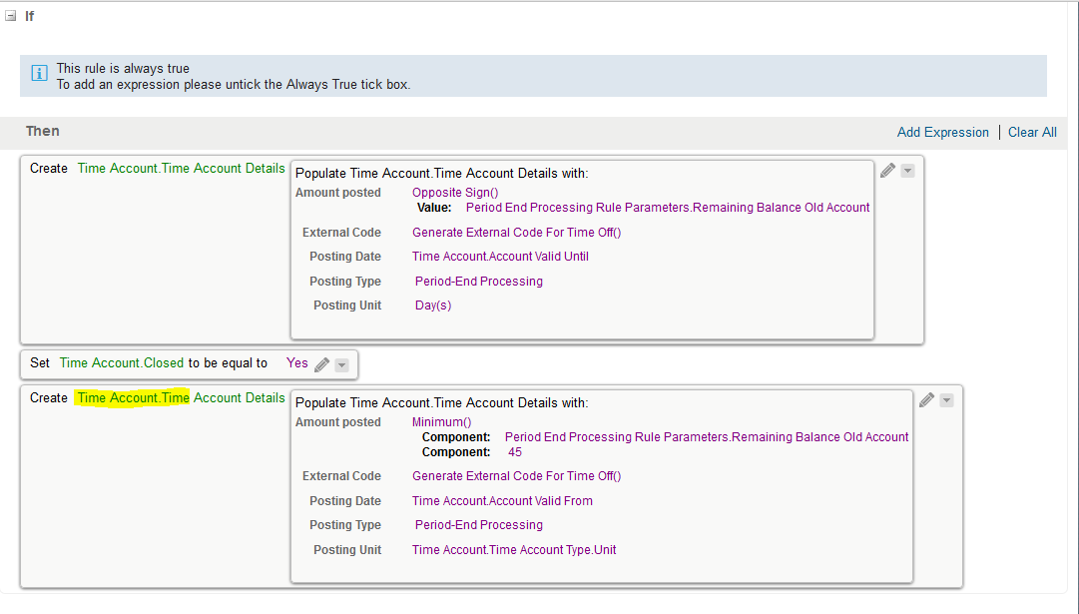The image size is (1079, 614).
Task: Click Time Account.Time Account Type.Unit value
Action: coord(514,550)
